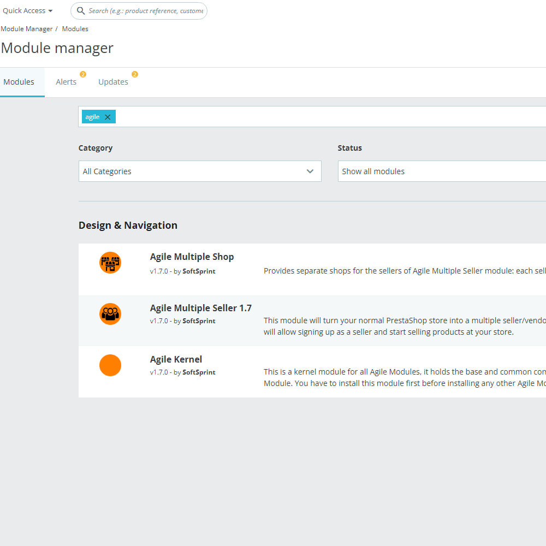Click the magnifier icon in search bar
Image resolution: width=546 pixels, height=546 pixels.
click(x=81, y=11)
